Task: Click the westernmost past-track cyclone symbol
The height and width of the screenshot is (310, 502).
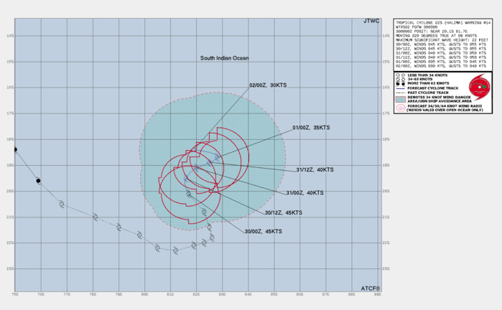Action: click(15, 150)
